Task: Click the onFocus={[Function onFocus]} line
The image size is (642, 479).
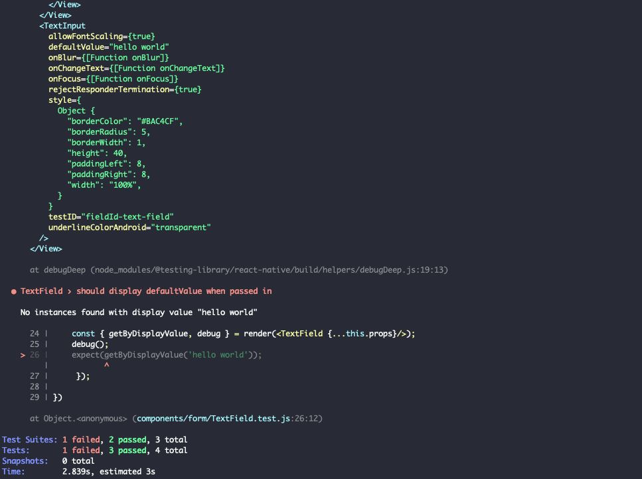Action: (x=113, y=79)
